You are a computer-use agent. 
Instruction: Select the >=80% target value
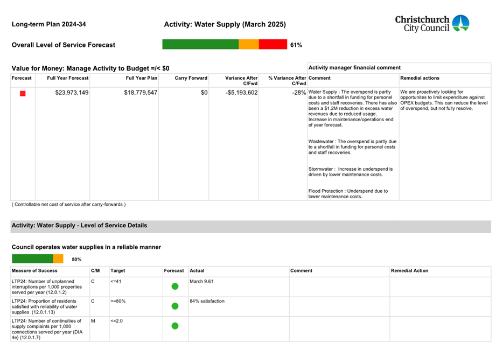click(118, 301)
